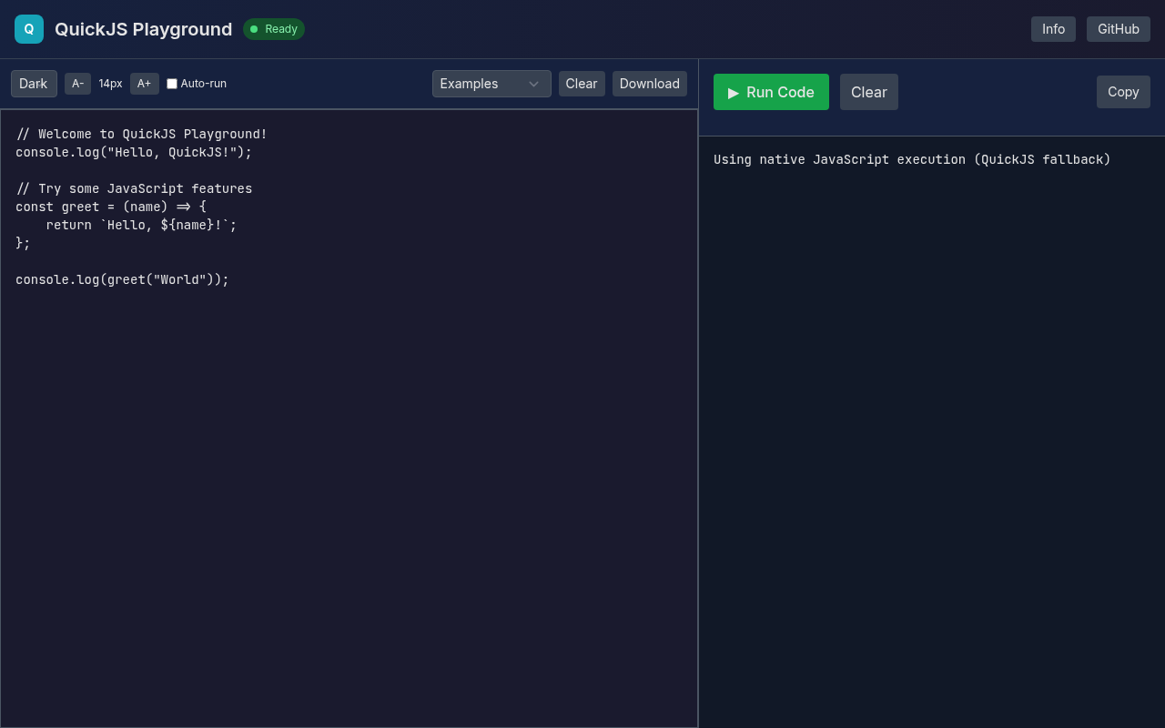Click the native JavaScript execution output message
The image size is (1165, 728).
point(912,160)
